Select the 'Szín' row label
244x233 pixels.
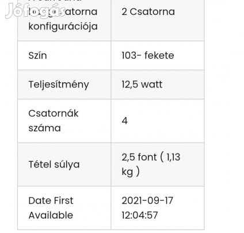(x=37, y=55)
